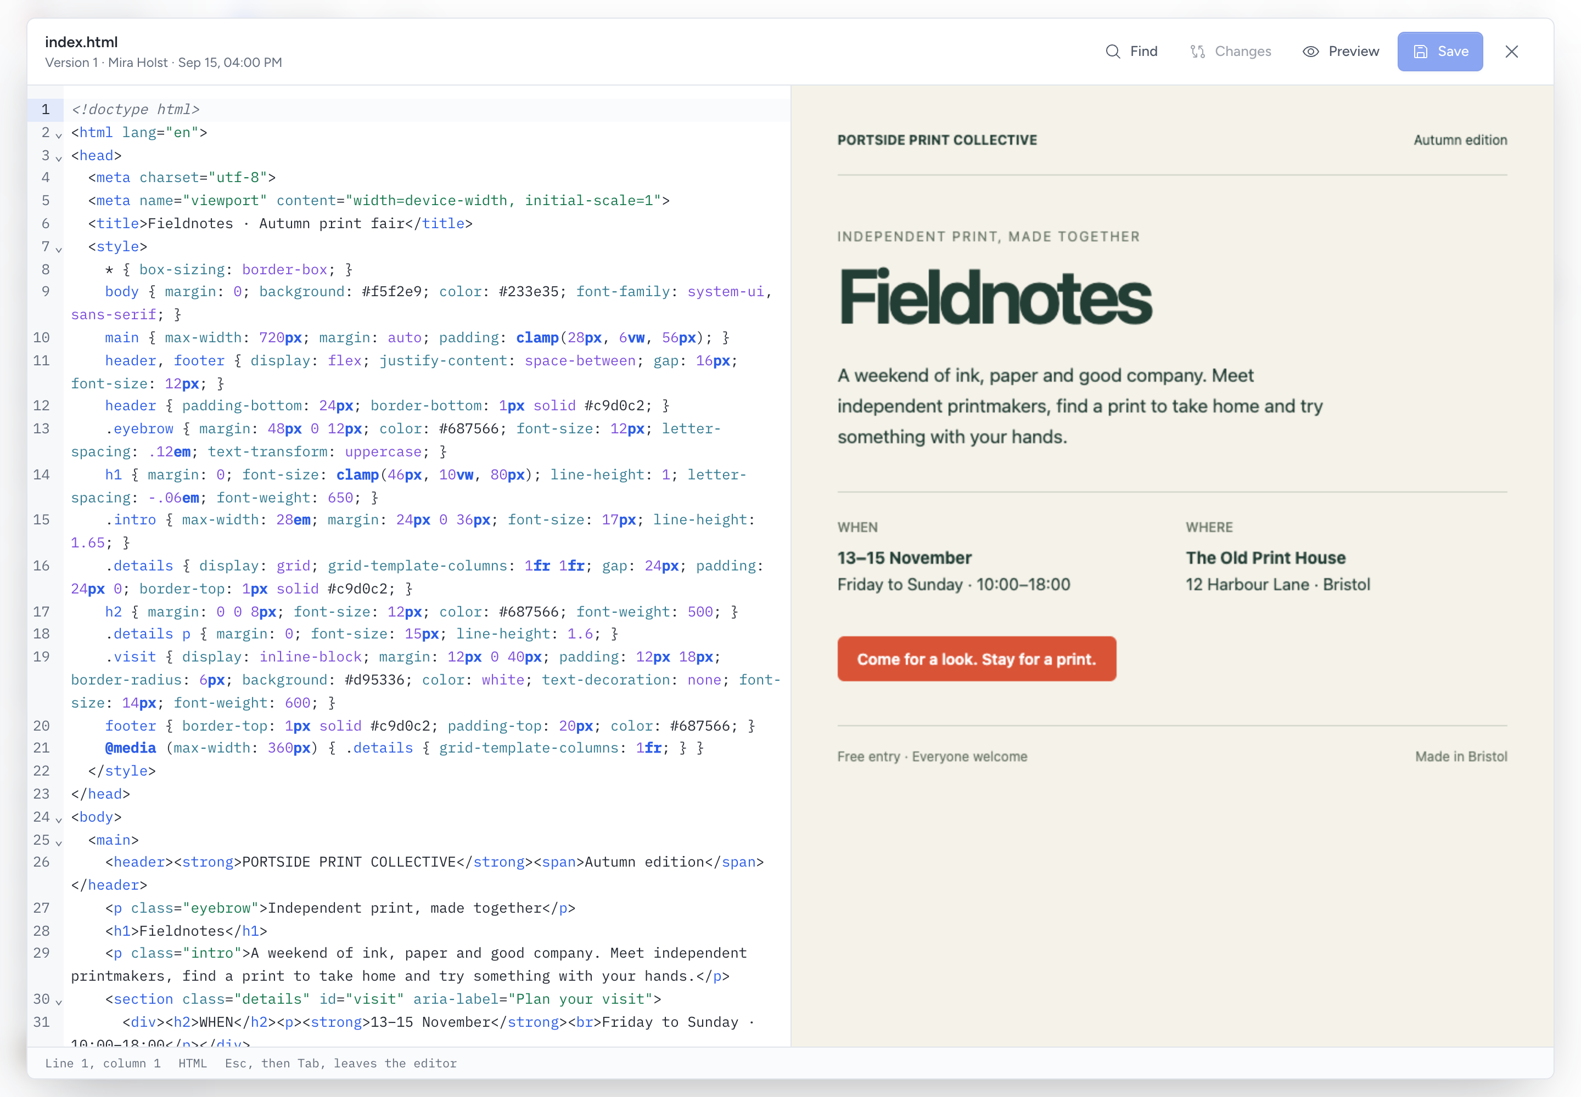Save the index.html file

(x=1439, y=52)
